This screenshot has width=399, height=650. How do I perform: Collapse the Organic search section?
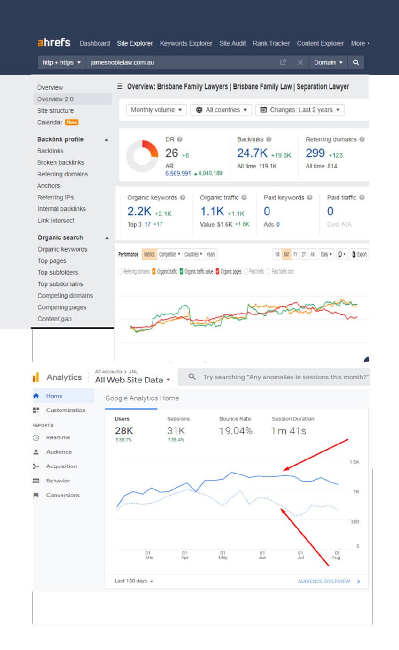click(107, 237)
